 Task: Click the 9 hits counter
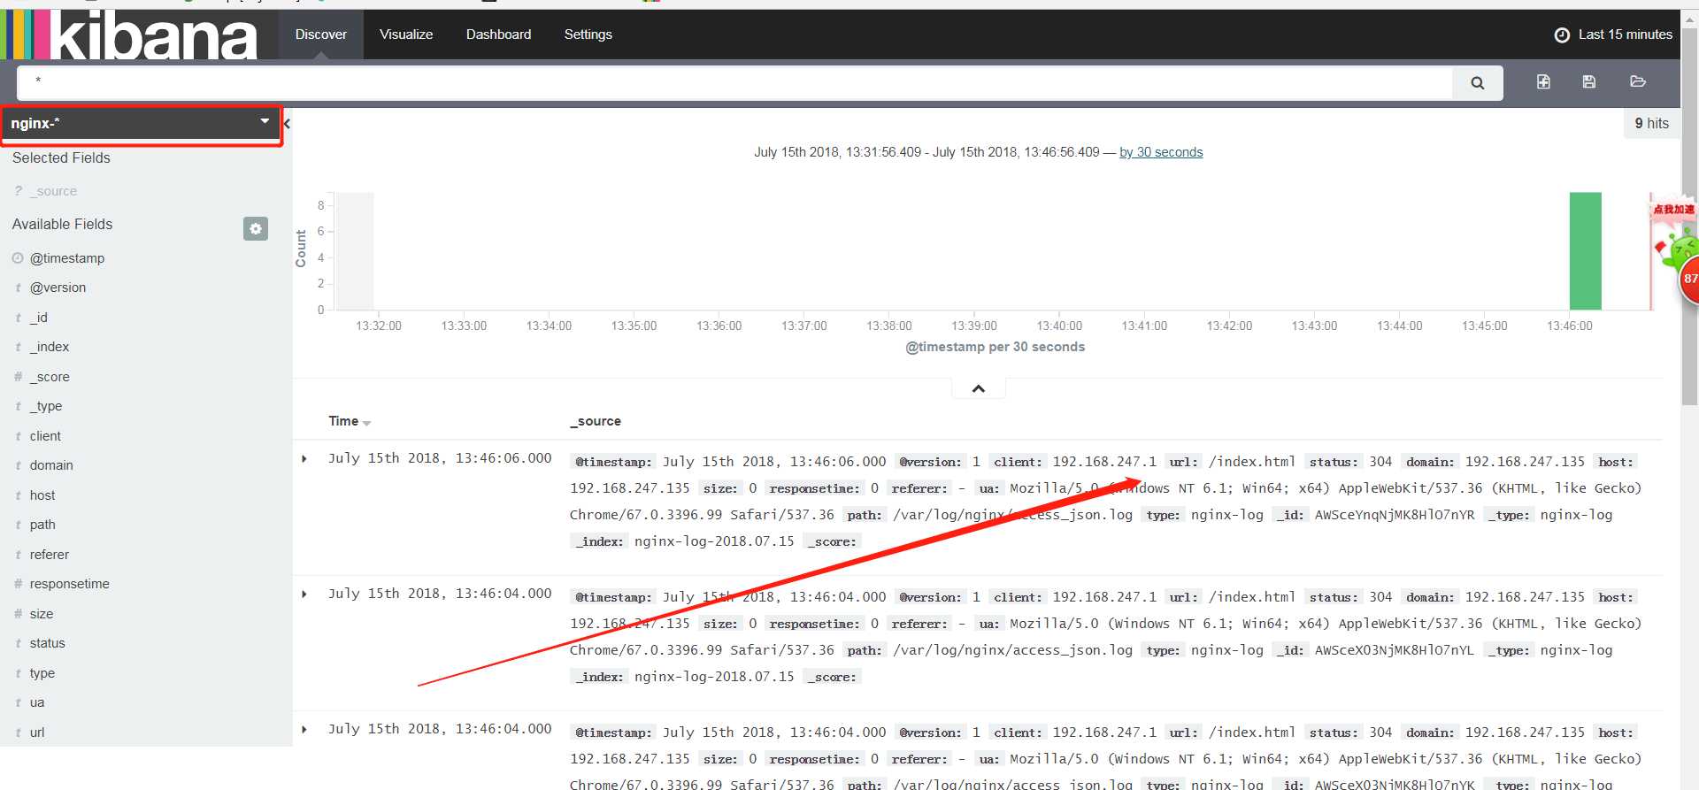(x=1652, y=124)
